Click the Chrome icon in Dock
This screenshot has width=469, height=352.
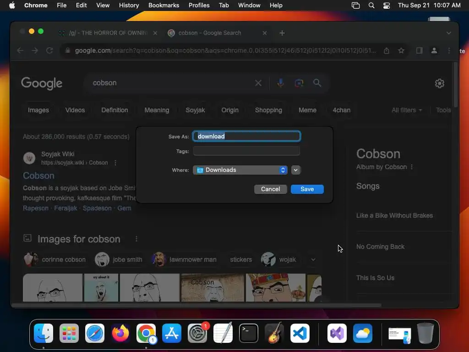pos(146,333)
